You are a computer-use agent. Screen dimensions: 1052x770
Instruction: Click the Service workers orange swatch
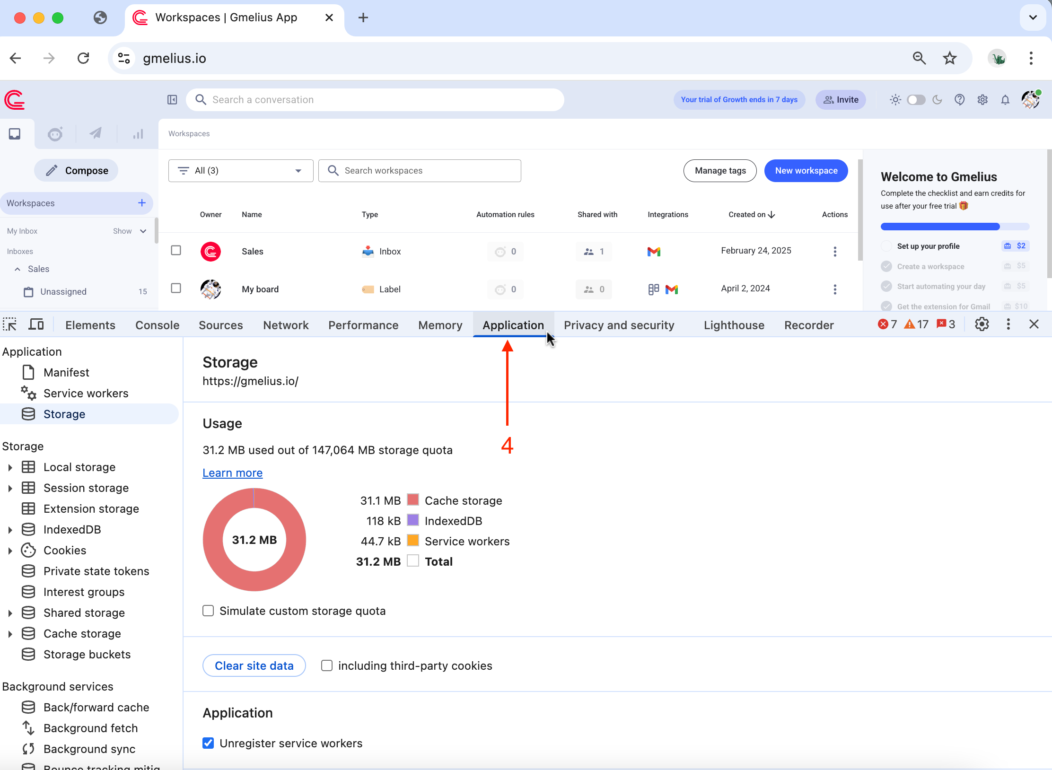click(413, 541)
